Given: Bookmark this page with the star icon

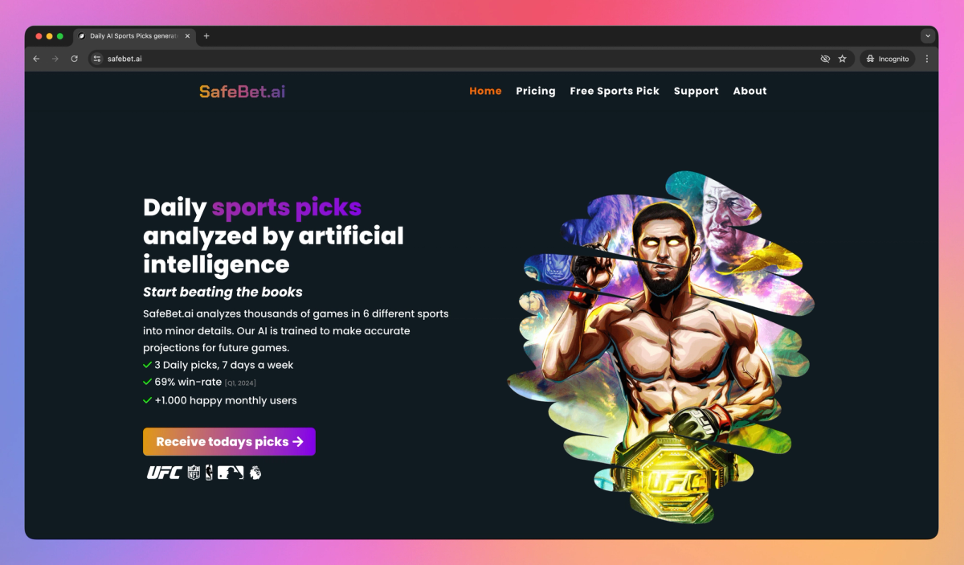Looking at the screenshot, I should tap(842, 59).
